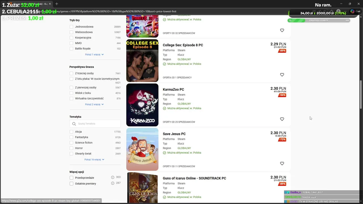Check Z trzeciej osoby perspective
The height and width of the screenshot is (204, 363).
click(71, 73)
